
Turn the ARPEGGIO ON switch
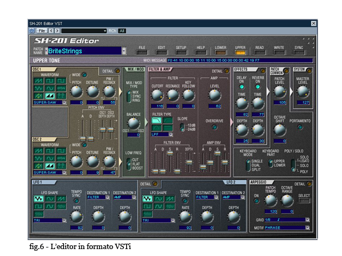pos(256,201)
